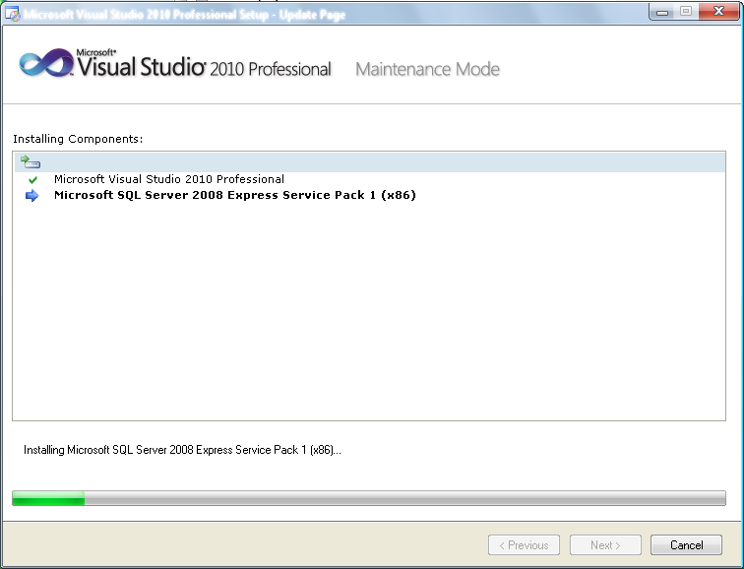Click the disabled Next button
The height and width of the screenshot is (569, 744).
605,544
